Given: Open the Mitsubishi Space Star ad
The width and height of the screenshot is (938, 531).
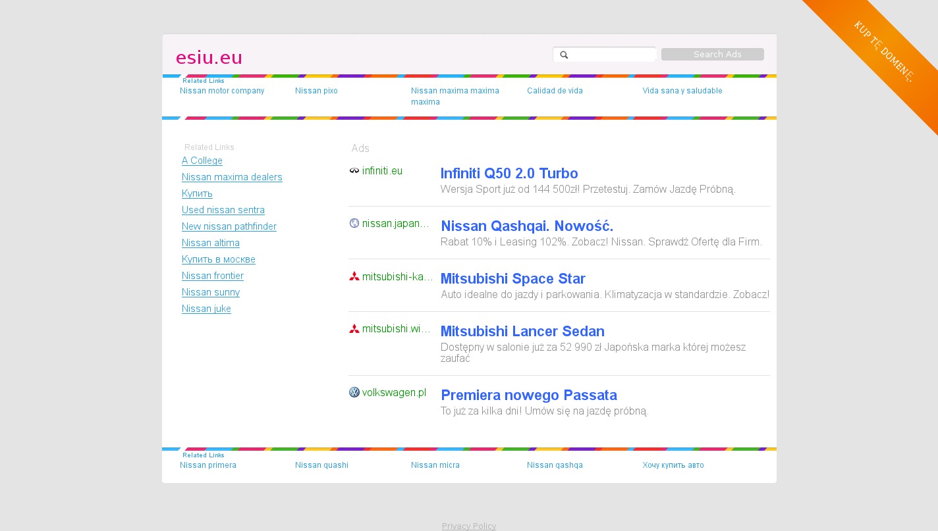Looking at the screenshot, I should click(512, 279).
